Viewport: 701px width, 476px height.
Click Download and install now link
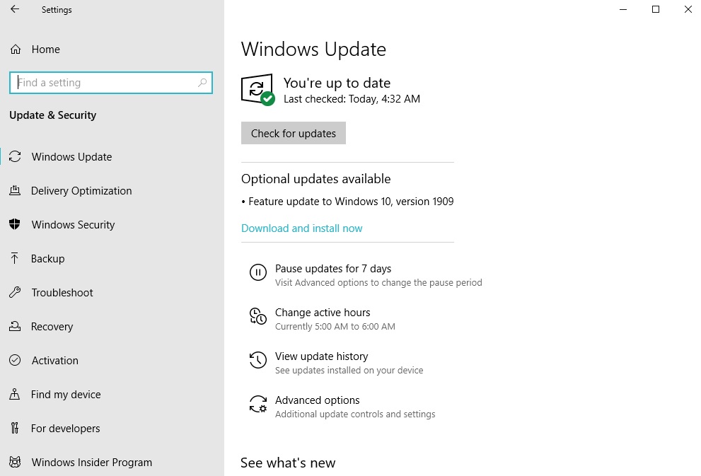[x=302, y=228]
